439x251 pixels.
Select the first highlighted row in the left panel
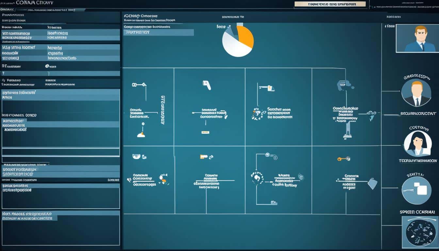click(x=61, y=33)
